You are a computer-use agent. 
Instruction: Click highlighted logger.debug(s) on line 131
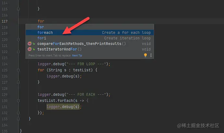coord(63,107)
